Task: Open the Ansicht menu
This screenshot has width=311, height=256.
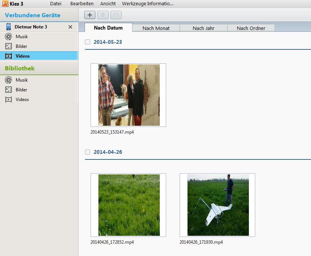Action: coord(108,4)
